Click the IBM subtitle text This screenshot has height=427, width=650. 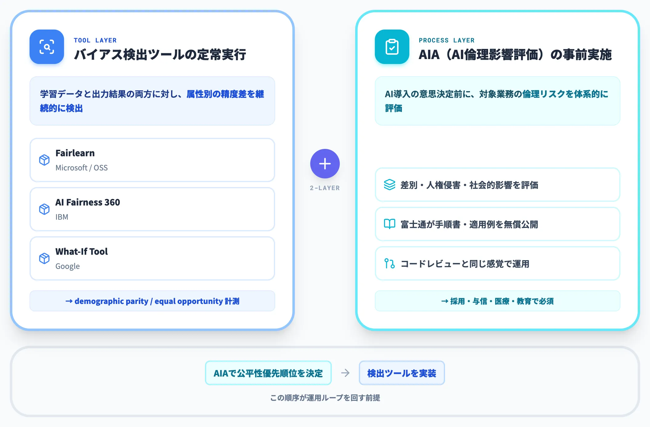tap(62, 217)
